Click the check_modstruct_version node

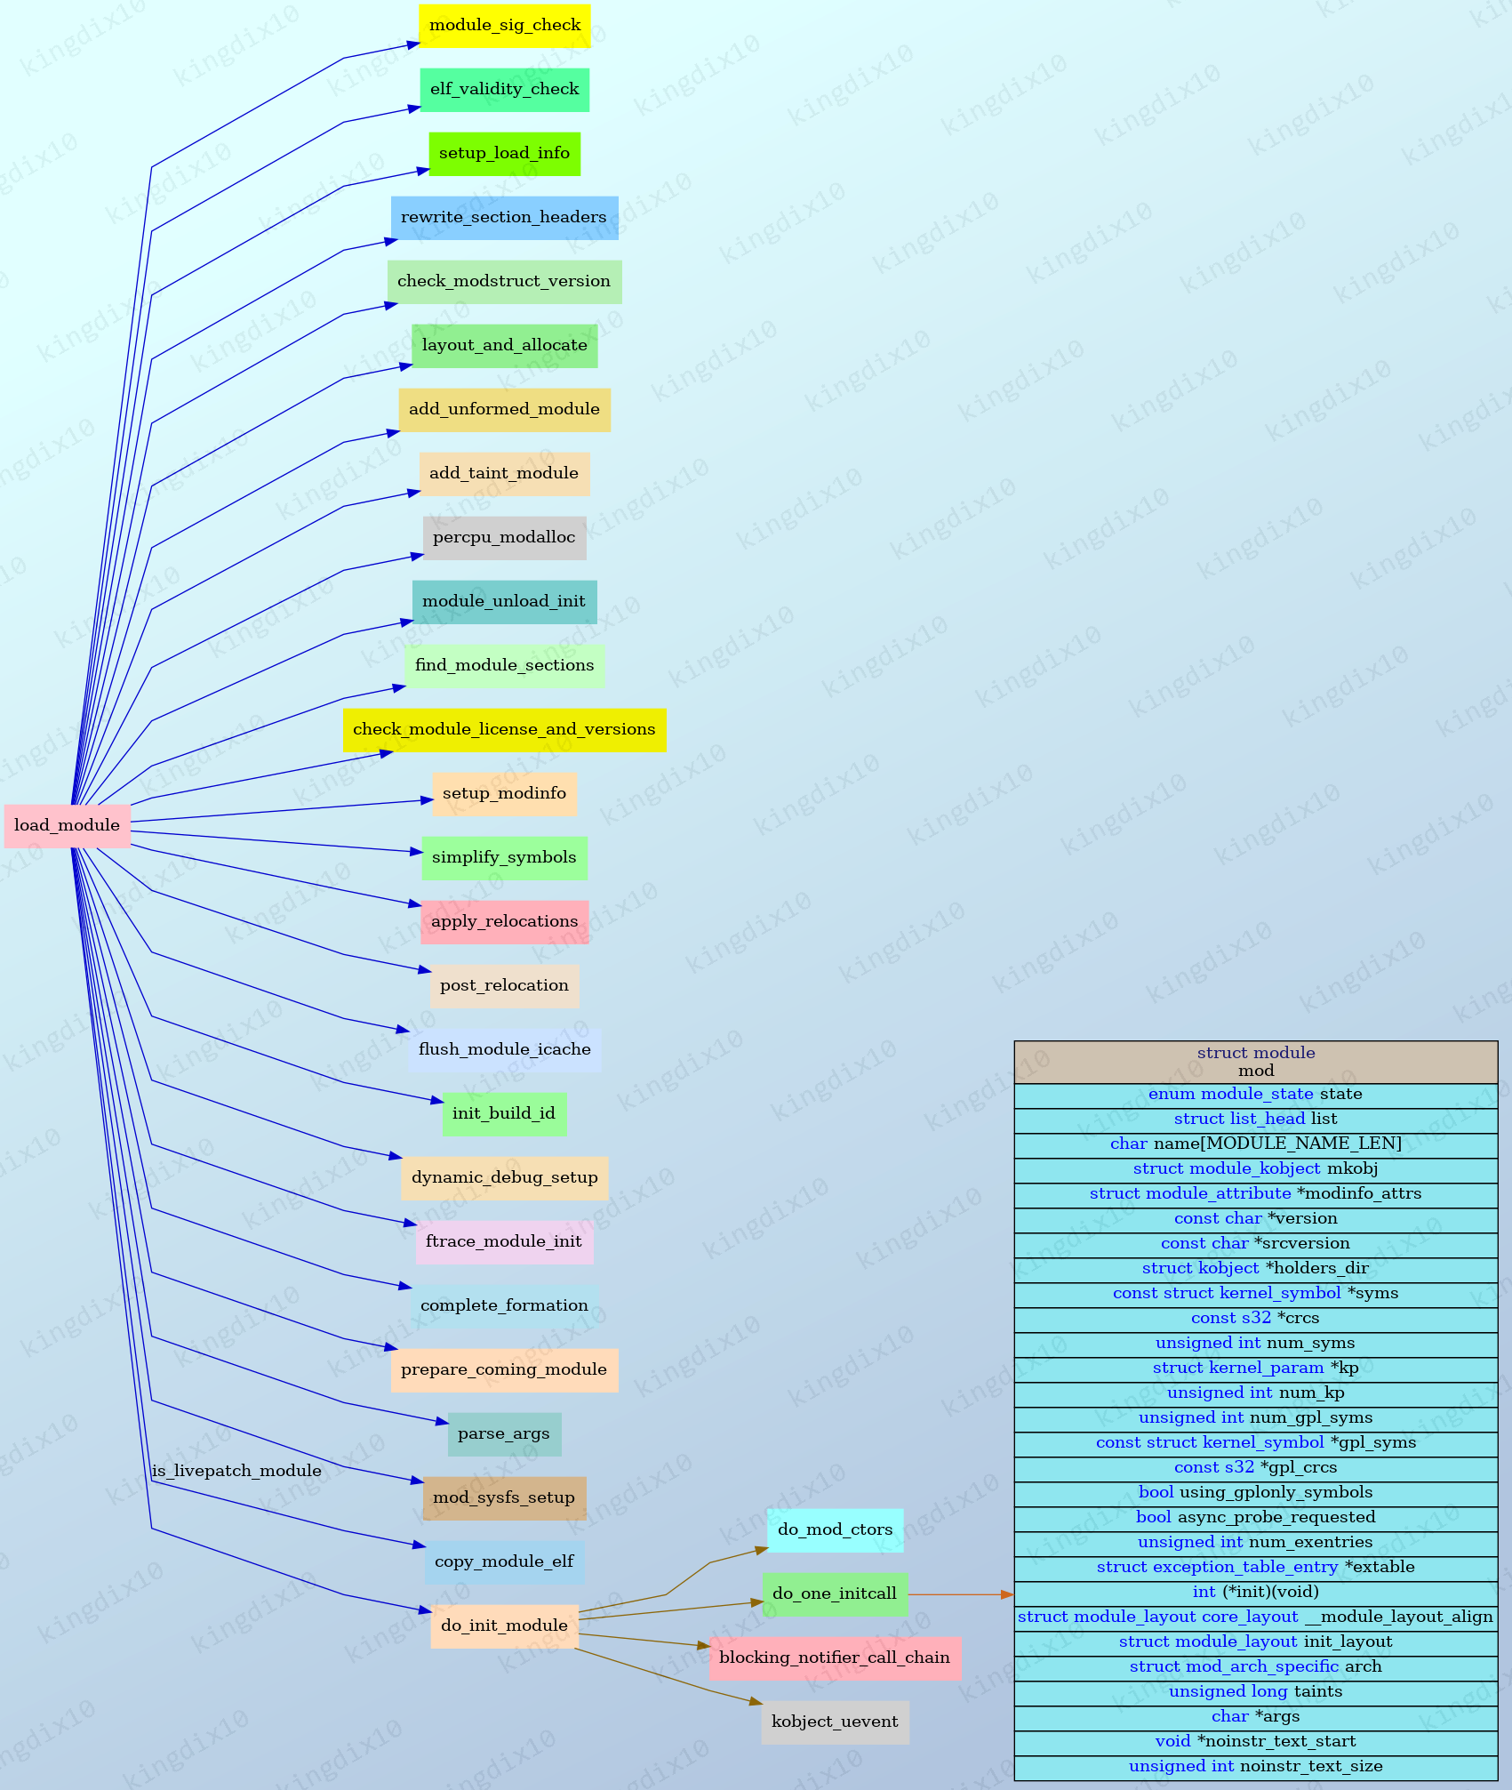coord(505,281)
